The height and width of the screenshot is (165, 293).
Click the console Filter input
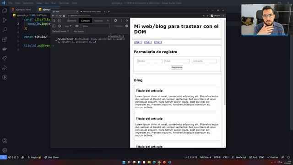pyautogui.click(x=96, y=26)
